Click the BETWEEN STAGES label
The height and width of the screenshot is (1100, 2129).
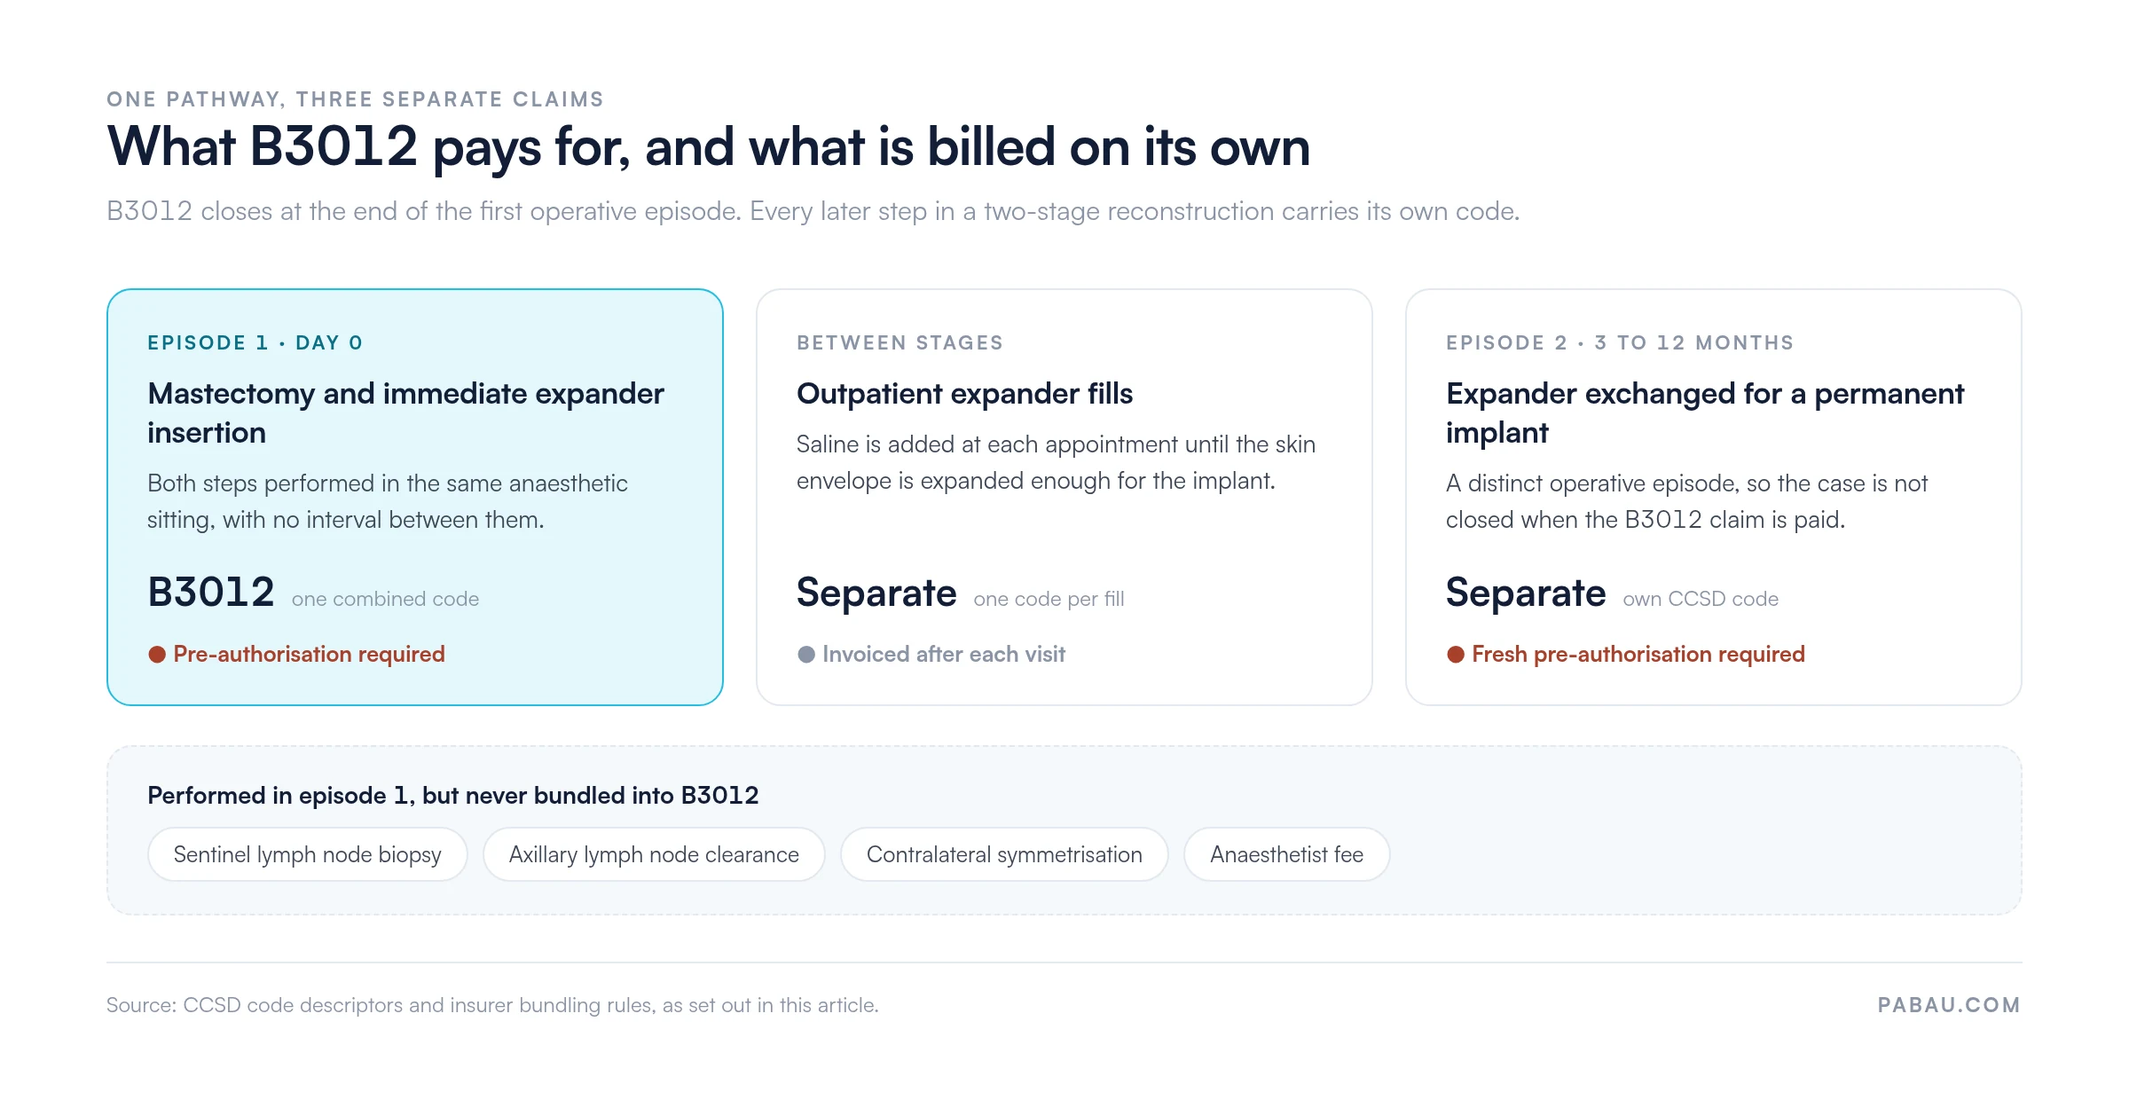click(900, 343)
